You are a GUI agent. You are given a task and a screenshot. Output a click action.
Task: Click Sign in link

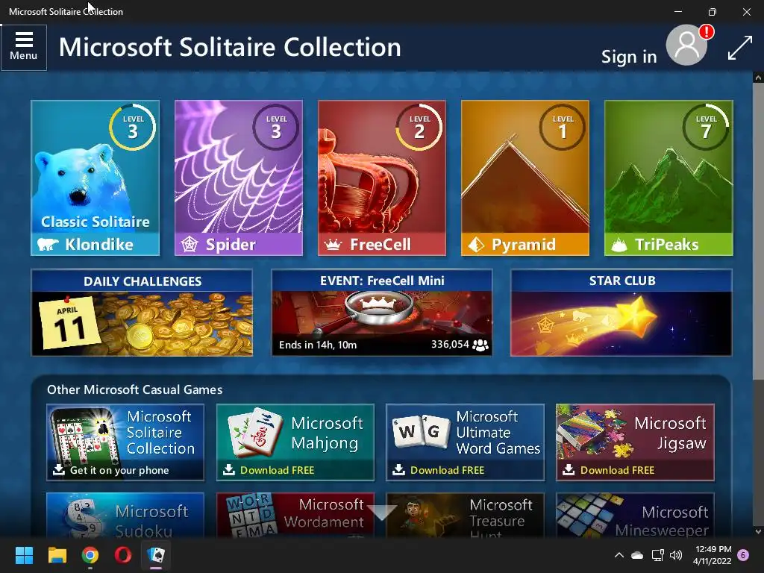[629, 57]
